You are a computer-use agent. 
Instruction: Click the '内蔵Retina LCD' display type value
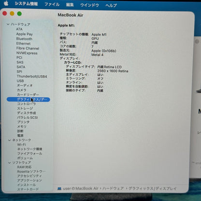coord(109,67)
